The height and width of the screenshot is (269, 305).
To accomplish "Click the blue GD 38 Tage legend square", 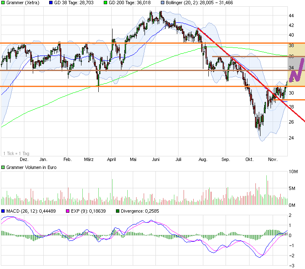I will (52, 3).
